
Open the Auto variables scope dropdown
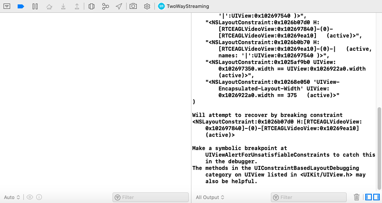(12, 197)
